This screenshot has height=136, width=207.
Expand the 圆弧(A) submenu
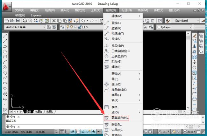tap(123, 74)
